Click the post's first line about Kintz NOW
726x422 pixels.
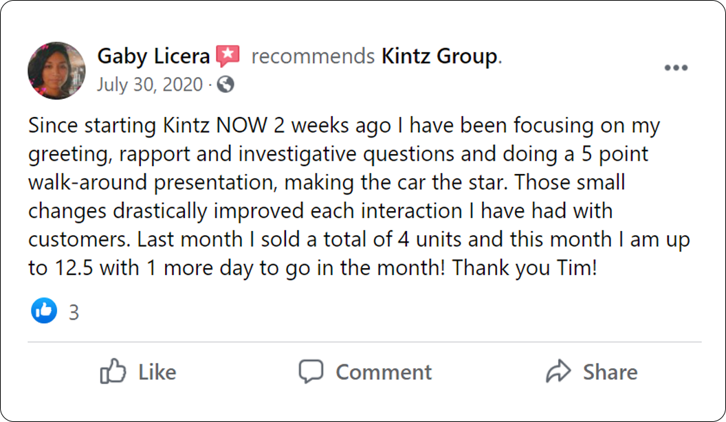pyautogui.click(x=344, y=126)
